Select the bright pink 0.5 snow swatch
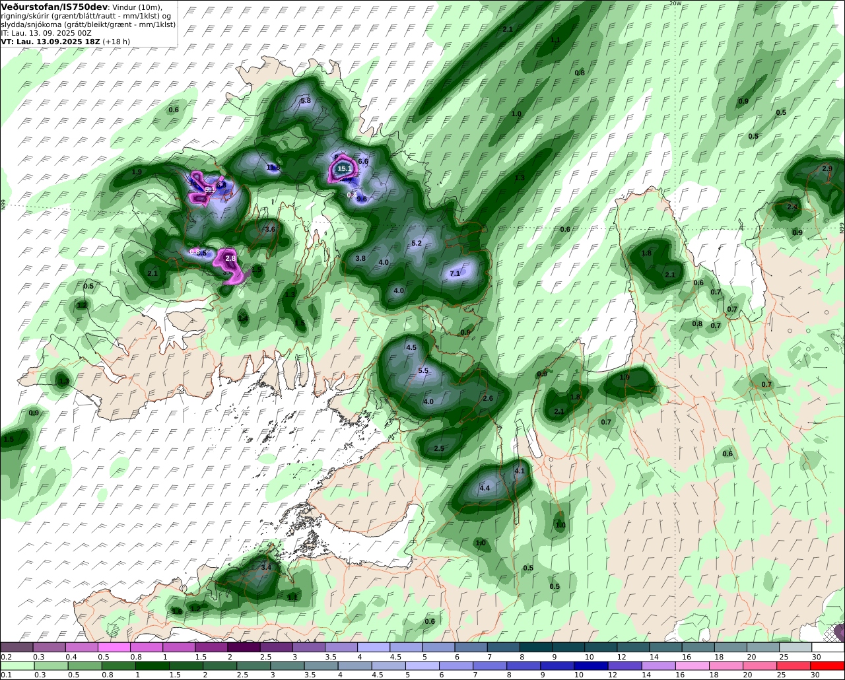845x680 pixels. click(114, 648)
